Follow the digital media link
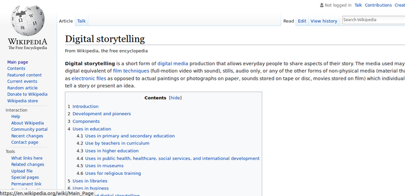 point(173,64)
